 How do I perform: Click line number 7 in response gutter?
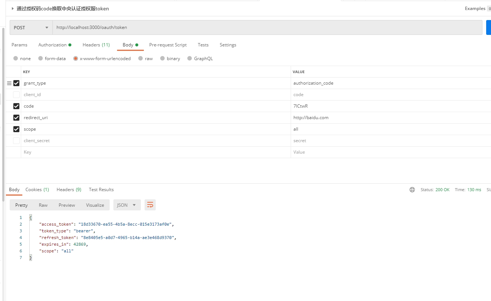point(21,258)
